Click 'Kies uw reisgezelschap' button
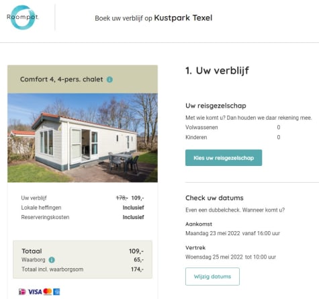 pos(224,158)
